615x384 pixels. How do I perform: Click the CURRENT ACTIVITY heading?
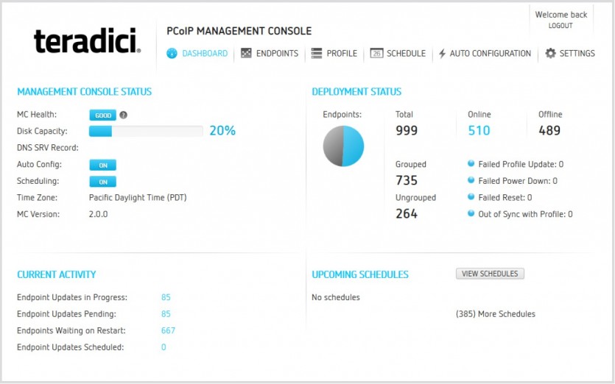click(x=57, y=274)
